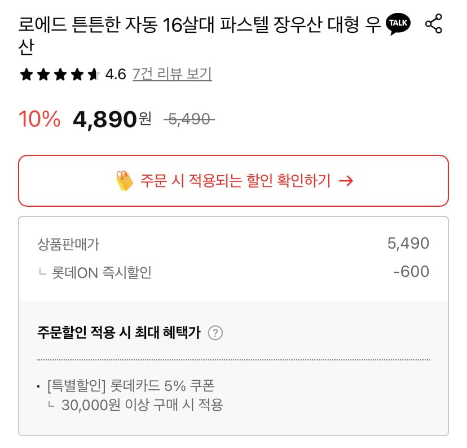Screen dimensions: 467x448
Task: Click the 상품판매가 label
Action: click(x=68, y=244)
